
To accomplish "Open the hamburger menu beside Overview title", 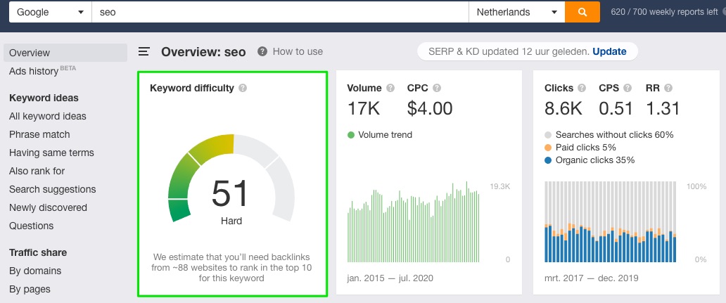I will (144, 51).
